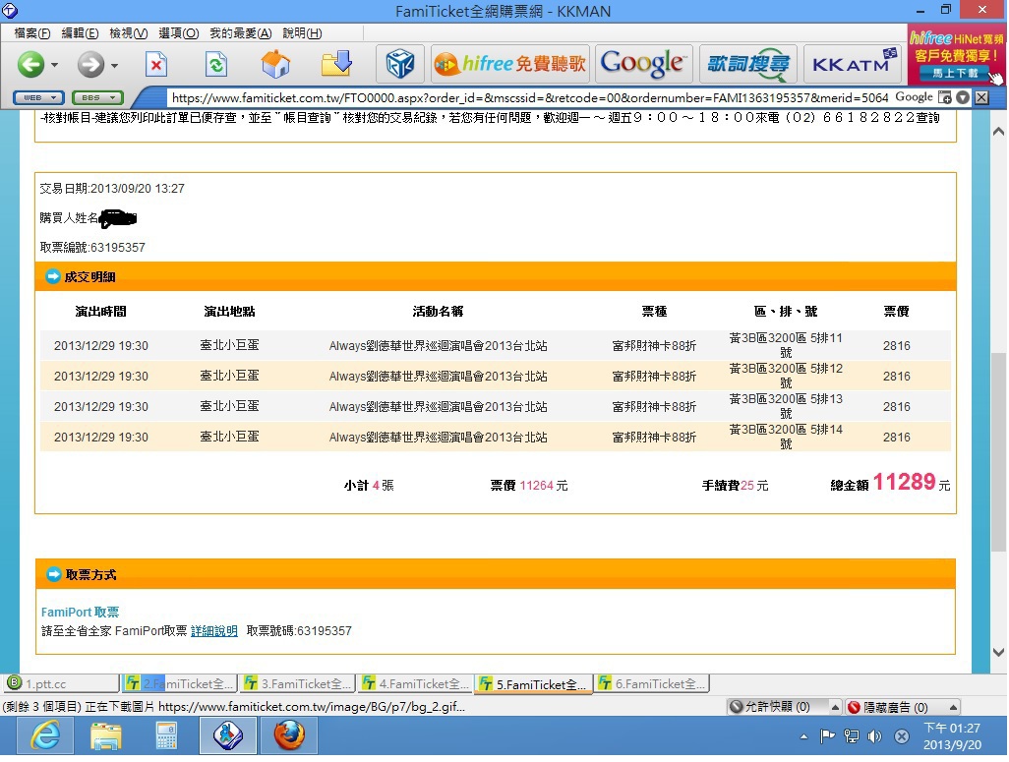Viewport: 1009px width, 762px height.
Task: Click the 詳細說明 link under FamiPort pickup
Action: pyautogui.click(x=214, y=631)
